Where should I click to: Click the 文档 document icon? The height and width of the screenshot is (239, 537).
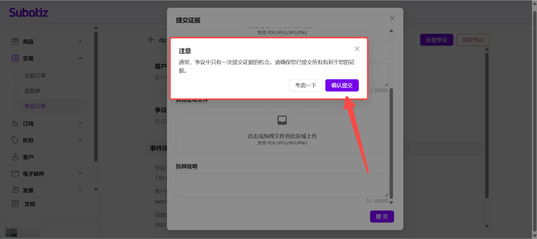pos(15,204)
